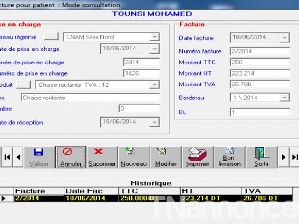Click the Numéro facture input field
Viewport: 299px width, 224px height.
[260, 51]
